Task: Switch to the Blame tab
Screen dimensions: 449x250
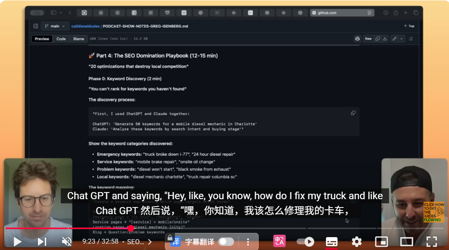Action: pos(78,39)
